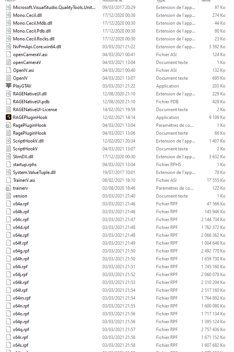Select the x64e.rpf file name
Image resolution: width=234 pixels, height=352 pixels.
click(x=21, y=235)
